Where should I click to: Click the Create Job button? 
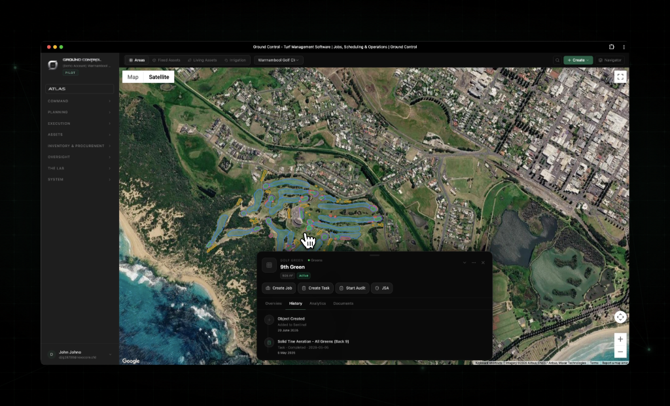279,288
